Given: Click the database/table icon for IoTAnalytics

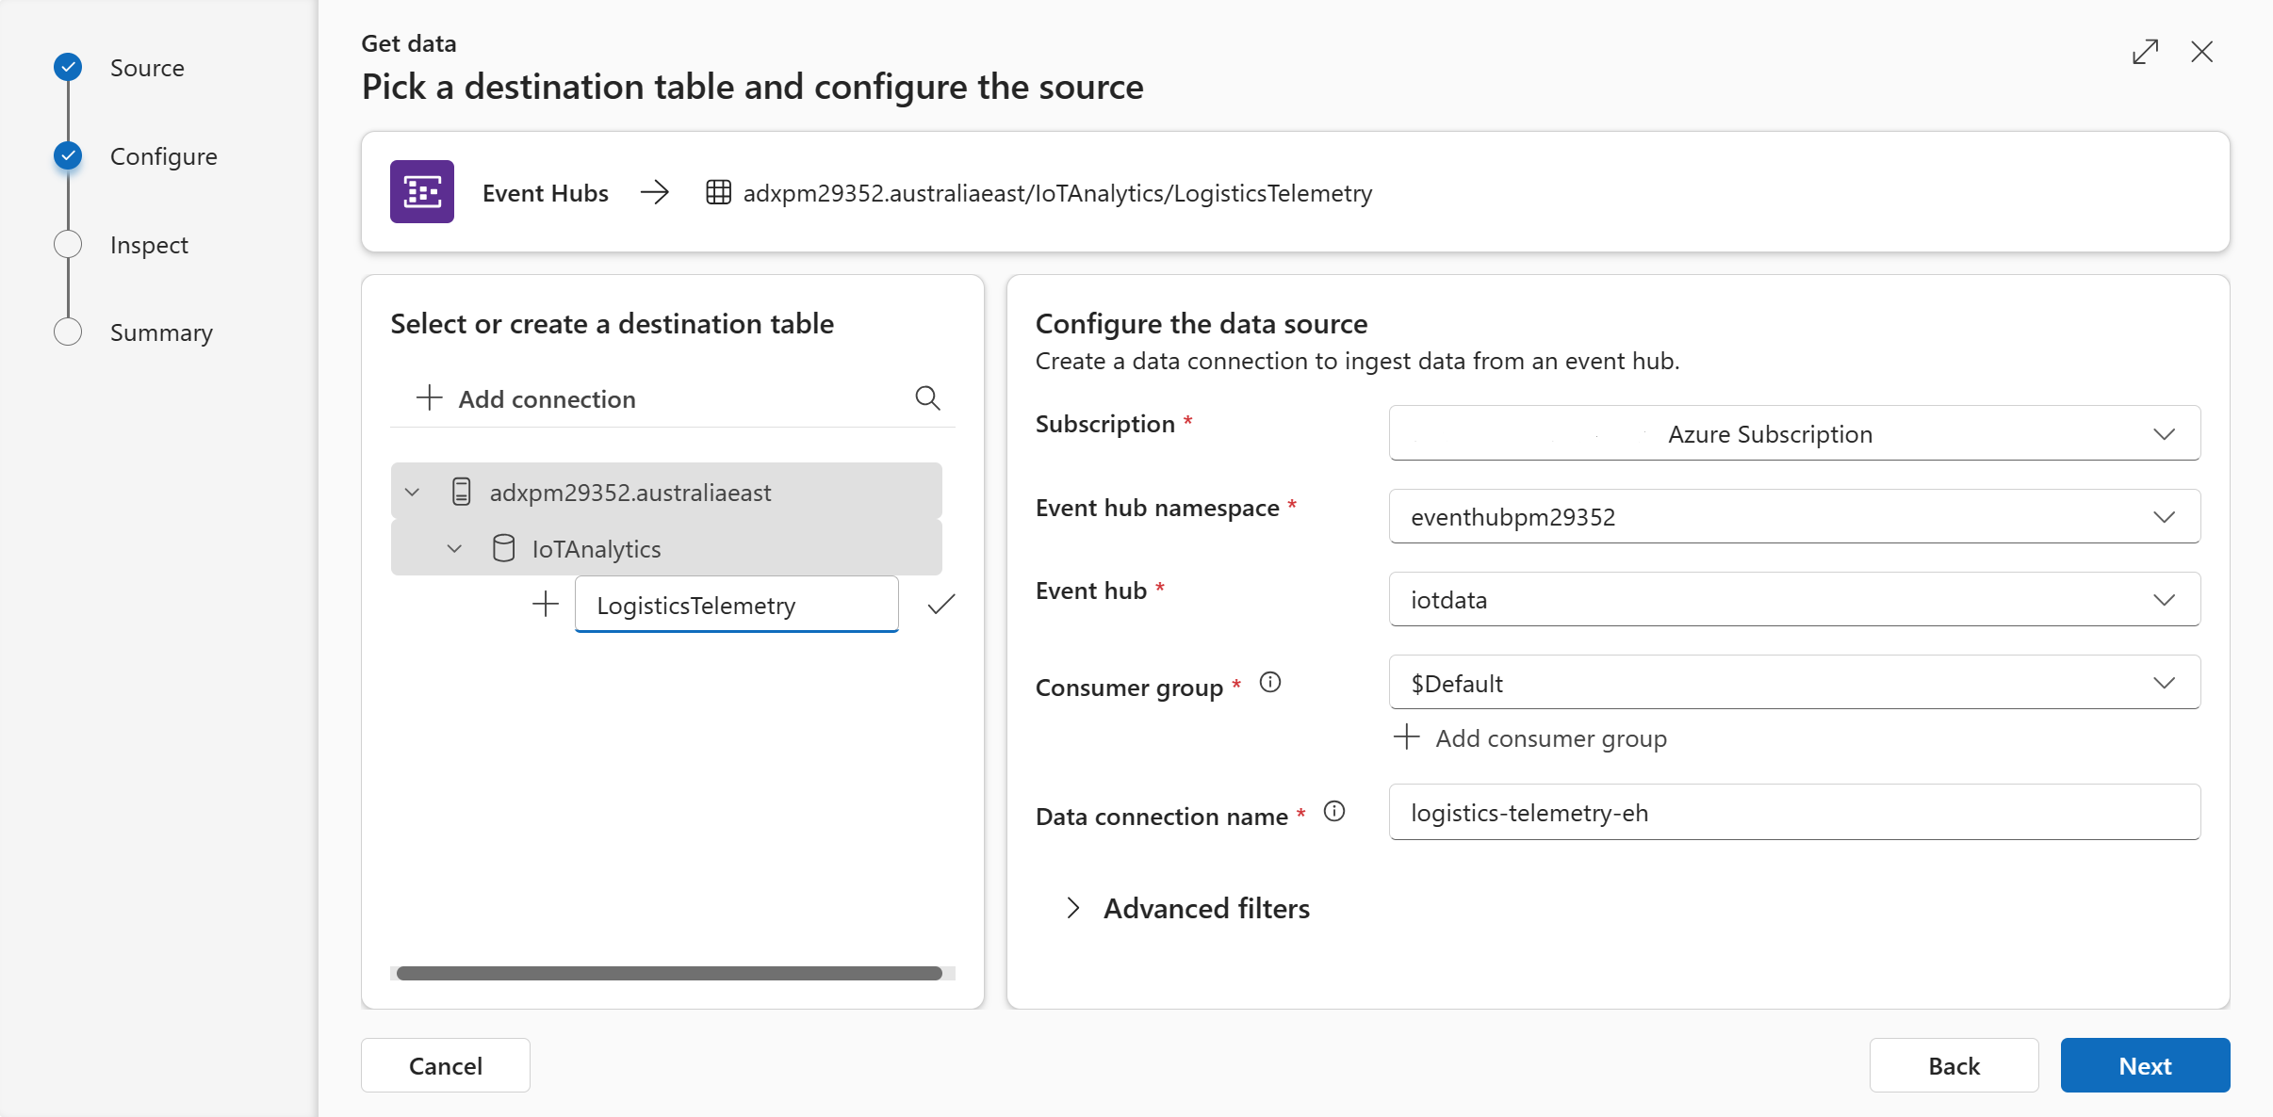Looking at the screenshot, I should pos(506,547).
